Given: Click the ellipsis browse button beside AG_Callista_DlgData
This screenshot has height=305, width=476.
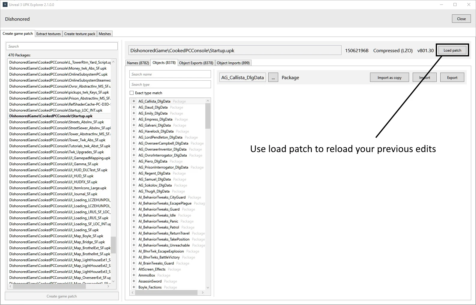Looking at the screenshot, I should [x=273, y=78].
